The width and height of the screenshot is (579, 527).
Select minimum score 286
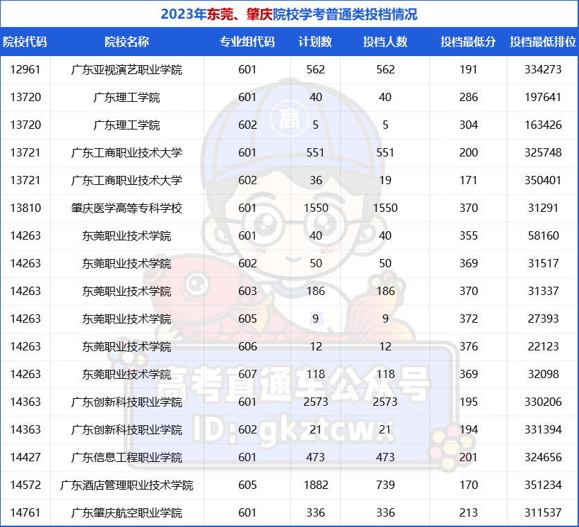pyautogui.click(x=468, y=97)
